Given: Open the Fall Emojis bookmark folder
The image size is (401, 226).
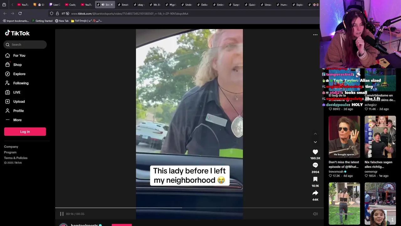Looking at the screenshot, I should 86,21.
